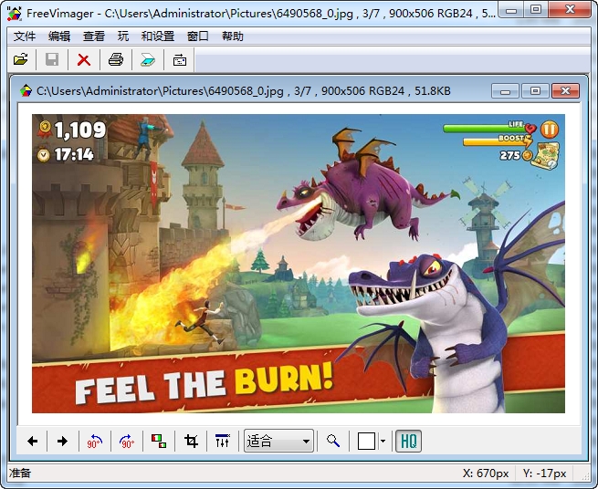Open the 查看 menu
598x489 pixels.
pos(93,36)
